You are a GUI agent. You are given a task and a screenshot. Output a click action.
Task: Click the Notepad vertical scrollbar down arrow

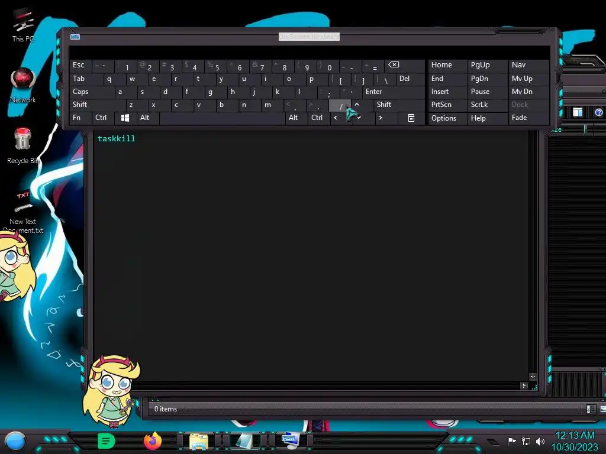(533, 377)
